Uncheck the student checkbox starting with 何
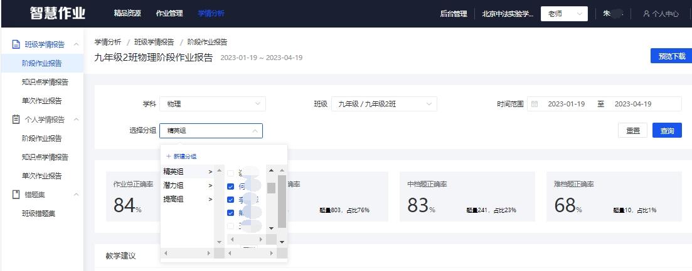The width and height of the screenshot is (692, 271). [231, 187]
